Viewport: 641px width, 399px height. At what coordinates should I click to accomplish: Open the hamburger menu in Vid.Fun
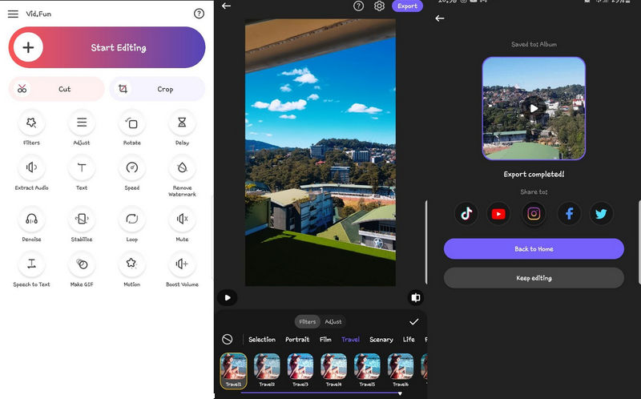point(13,14)
